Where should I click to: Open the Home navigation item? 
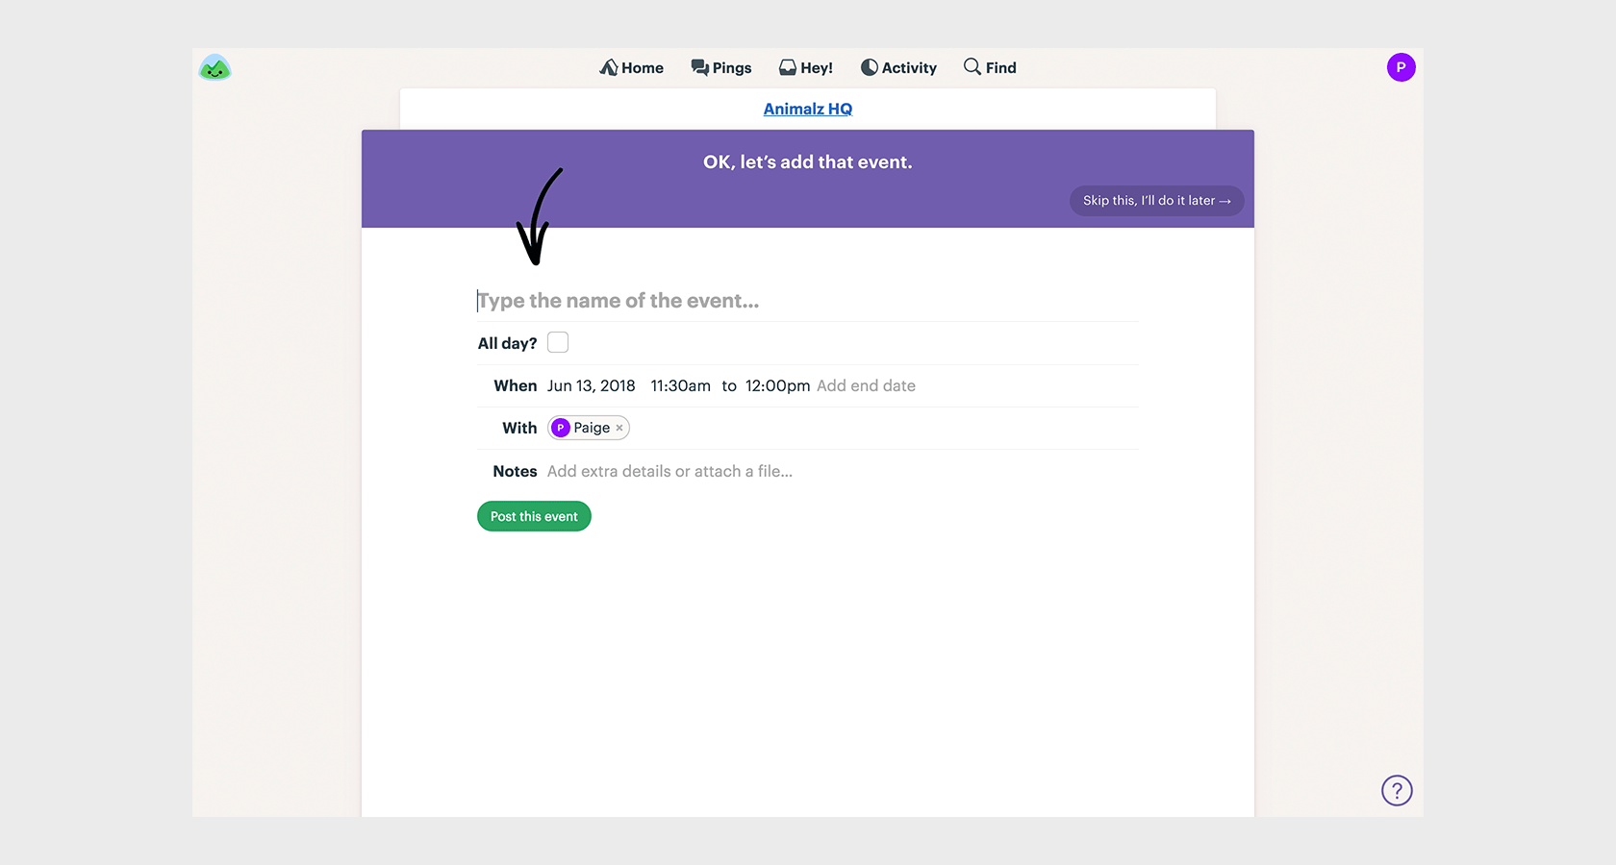coord(632,67)
